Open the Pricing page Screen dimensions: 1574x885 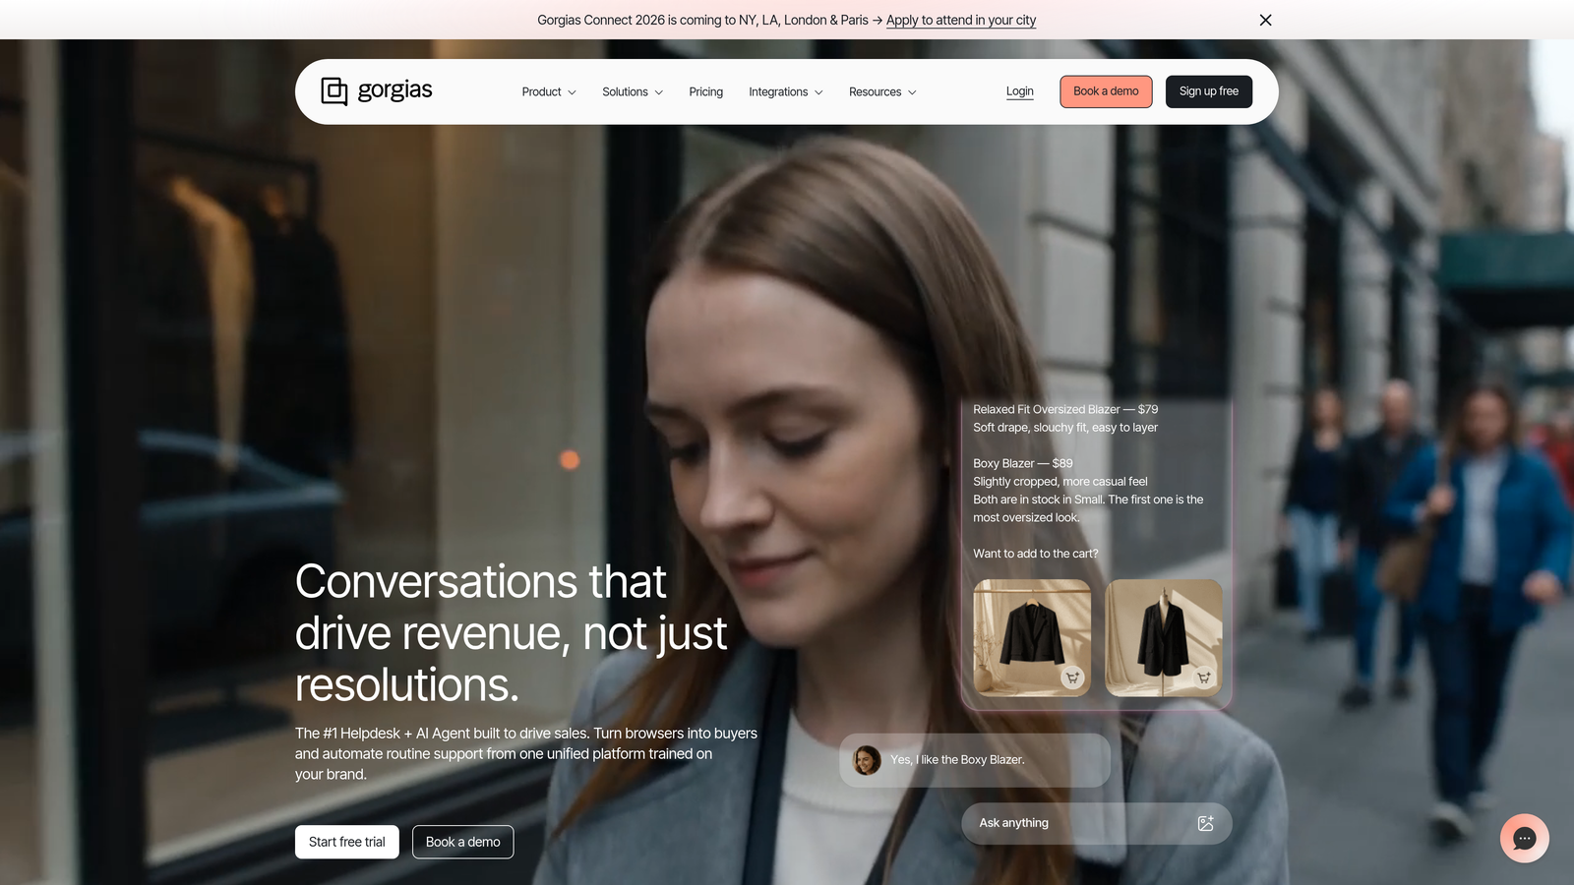tap(705, 91)
